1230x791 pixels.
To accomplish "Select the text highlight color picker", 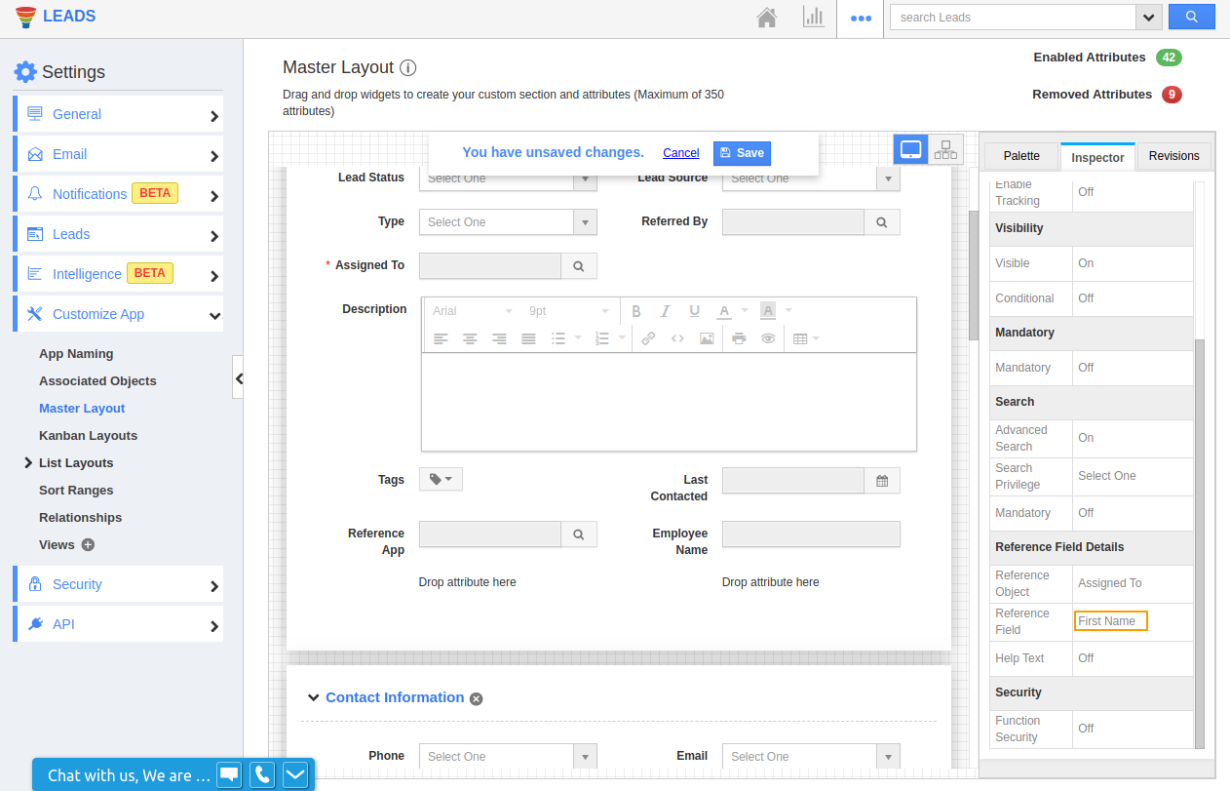I will coord(768,311).
